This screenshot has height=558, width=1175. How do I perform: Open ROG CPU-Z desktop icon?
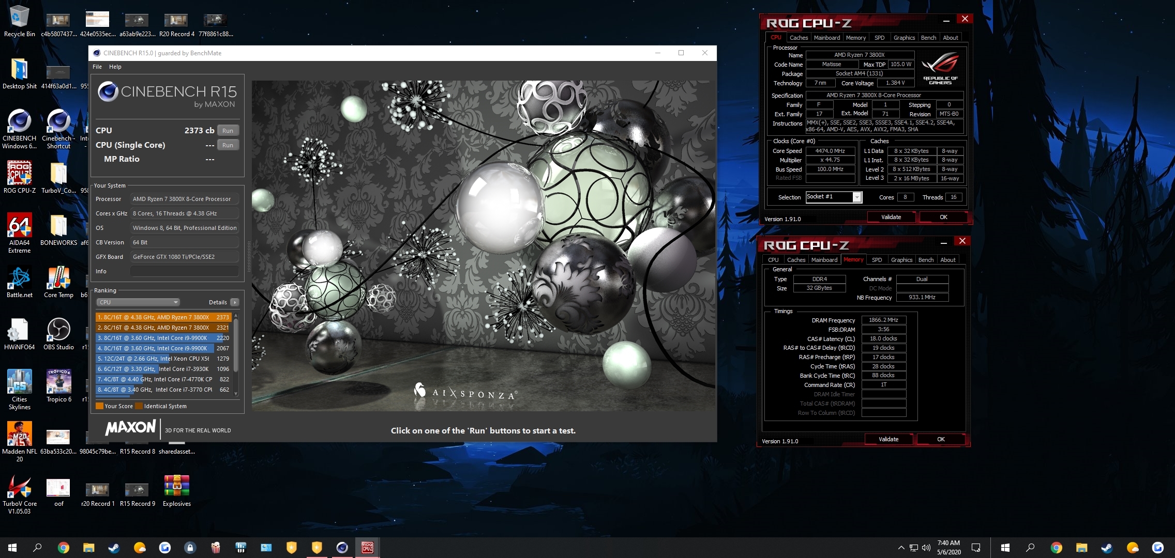(19, 177)
